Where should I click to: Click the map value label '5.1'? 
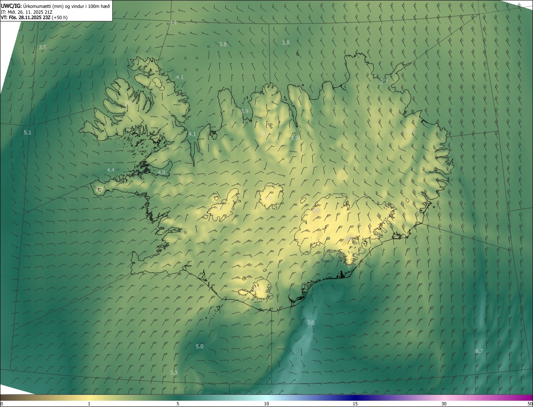point(27,132)
